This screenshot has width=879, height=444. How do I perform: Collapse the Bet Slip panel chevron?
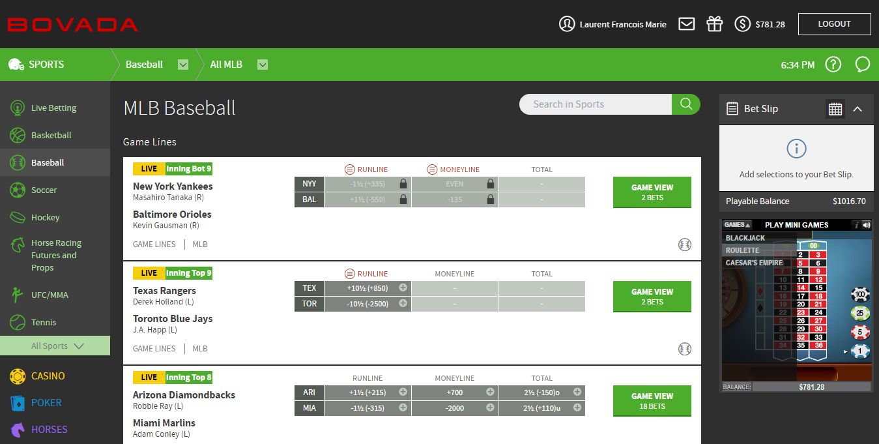857,109
